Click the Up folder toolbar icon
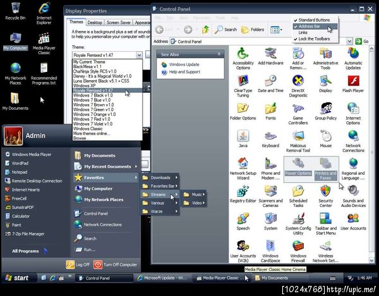Screen dimensions: 379x296 (x=205, y=30)
